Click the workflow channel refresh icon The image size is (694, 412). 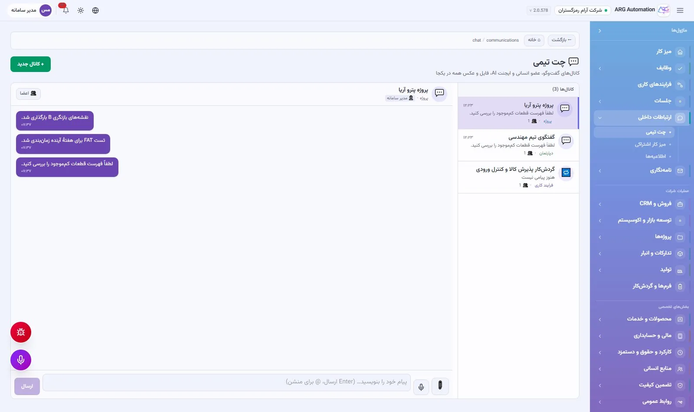(x=566, y=173)
